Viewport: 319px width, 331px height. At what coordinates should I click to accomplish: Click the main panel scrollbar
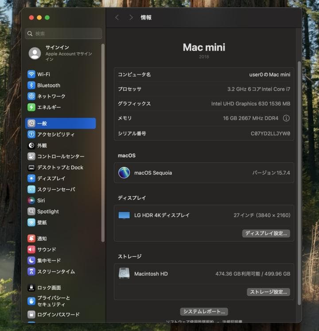[299, 183]
